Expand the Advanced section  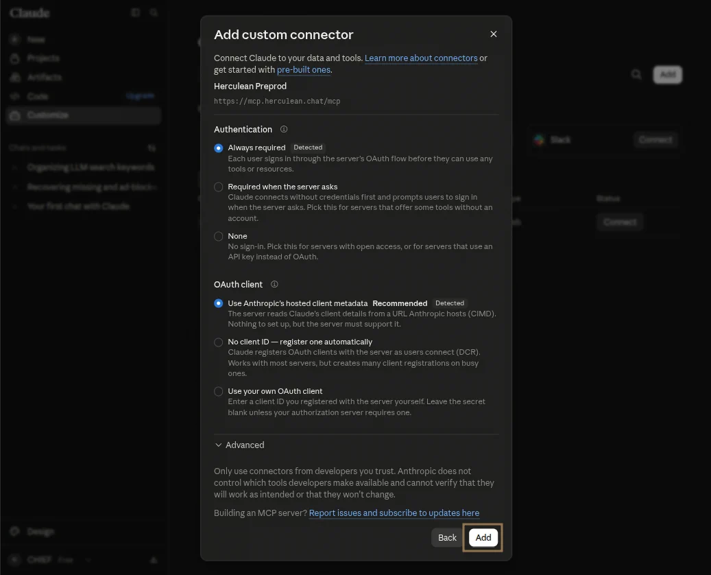pos(239,445)
